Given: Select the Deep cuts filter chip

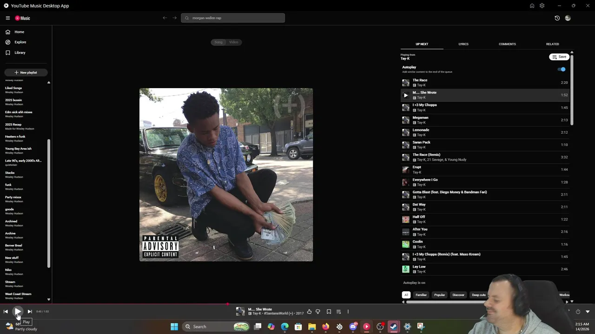Looking at the screenshot, I should click(x=479, y=295).
